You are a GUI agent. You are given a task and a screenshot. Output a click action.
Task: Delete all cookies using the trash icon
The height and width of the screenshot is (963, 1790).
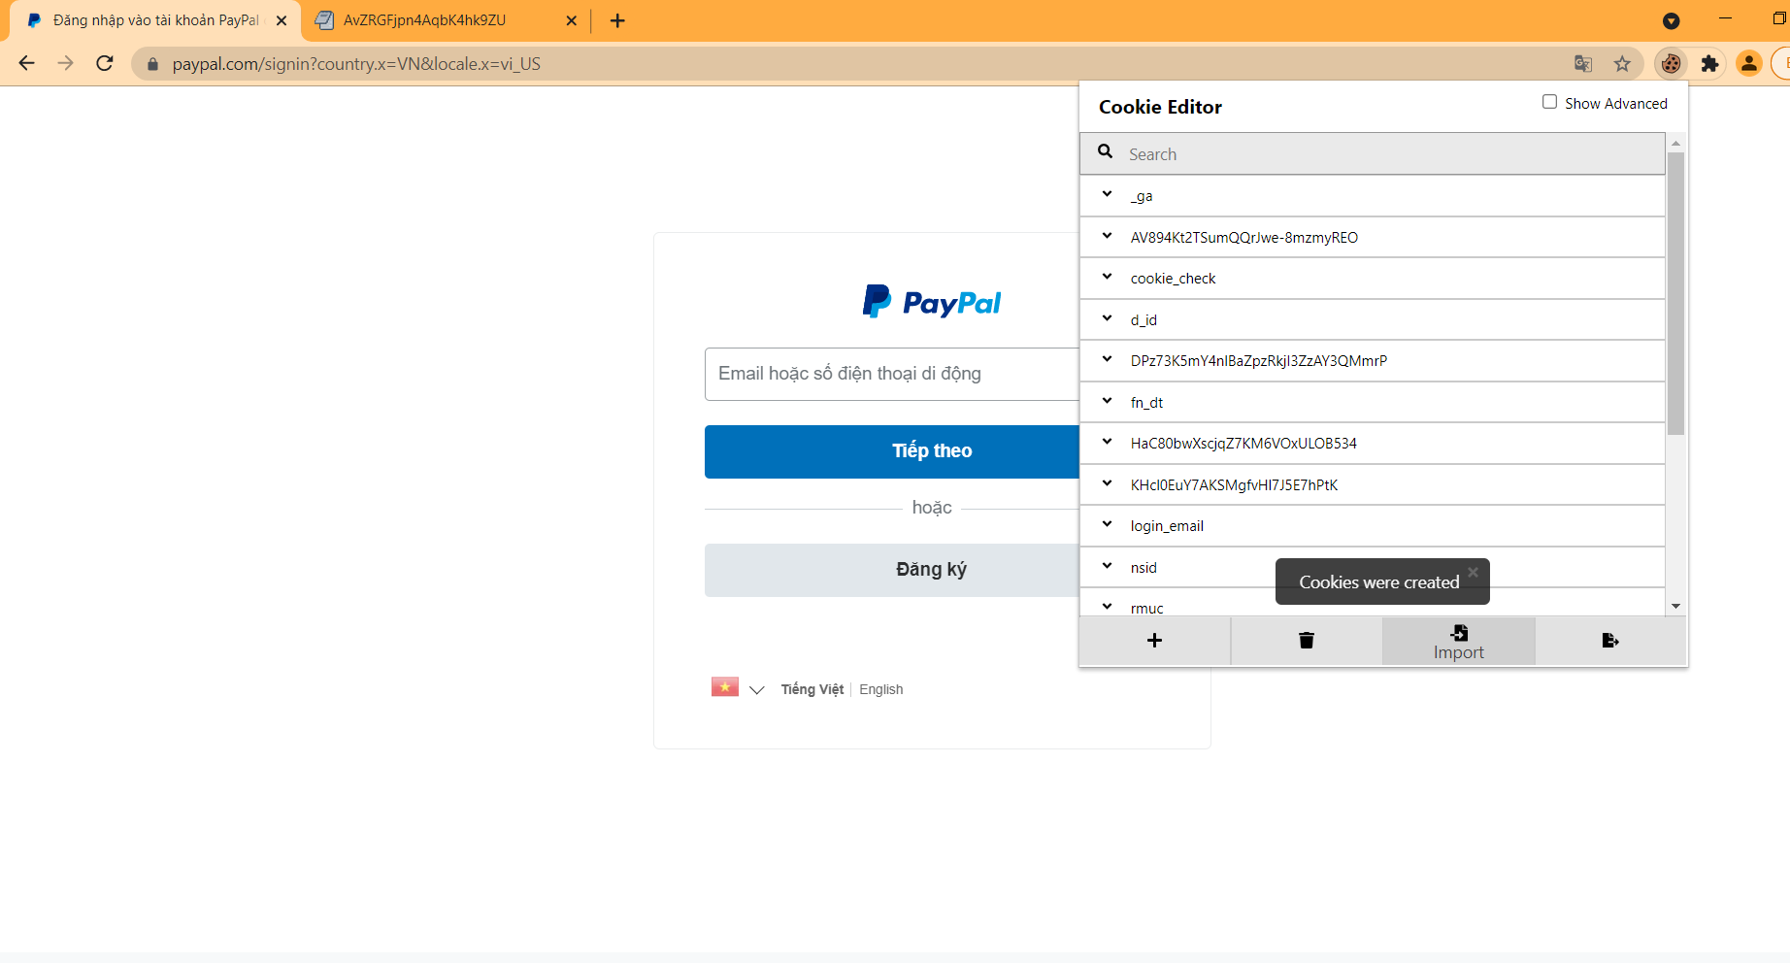tap(1306, 641)
